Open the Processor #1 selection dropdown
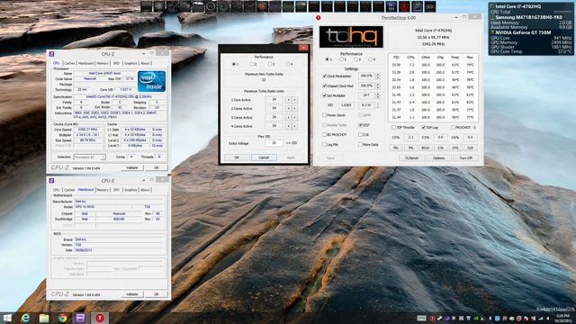The width and height of the screenshot is (576, 324). coord(89,157)
